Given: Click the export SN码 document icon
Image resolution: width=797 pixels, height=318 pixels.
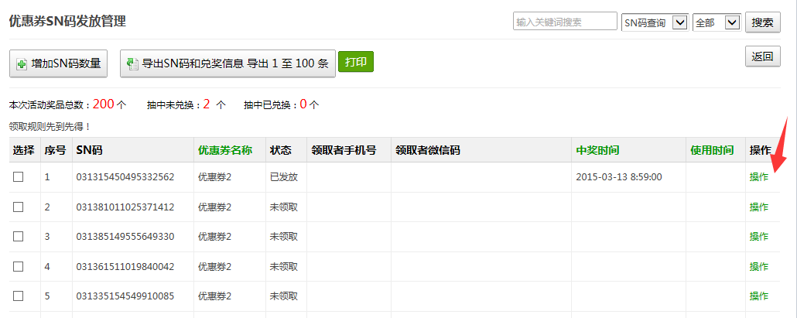Looking at the screenshot, I should [132, 64].
